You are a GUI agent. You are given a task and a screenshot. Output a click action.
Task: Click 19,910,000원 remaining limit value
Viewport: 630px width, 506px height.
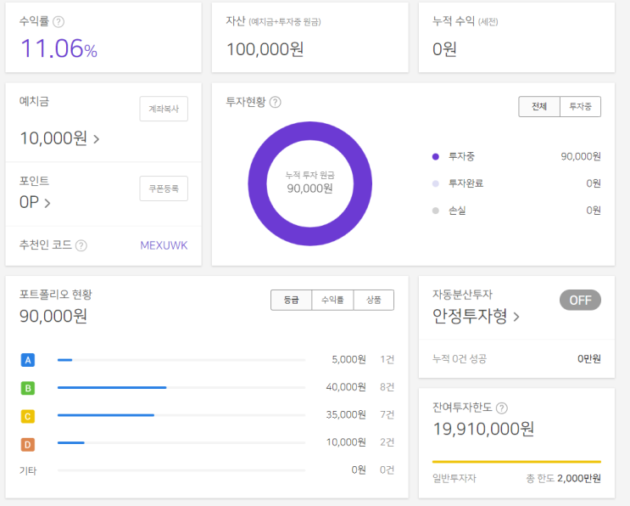(483, 430)
